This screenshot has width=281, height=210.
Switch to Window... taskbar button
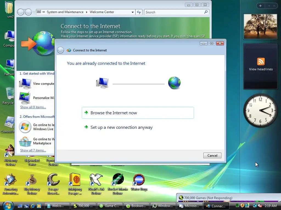coord(163,206)
